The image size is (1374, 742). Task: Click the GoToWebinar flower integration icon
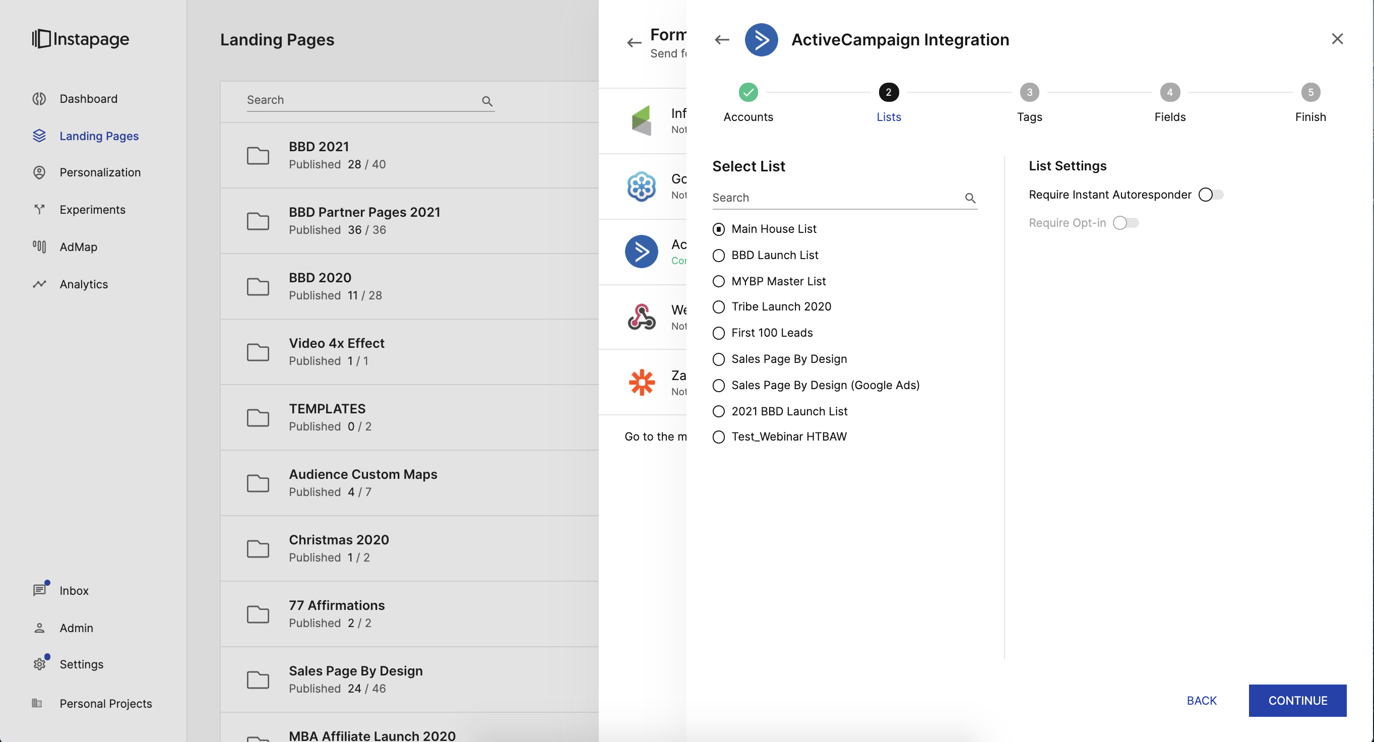point(642,186)
